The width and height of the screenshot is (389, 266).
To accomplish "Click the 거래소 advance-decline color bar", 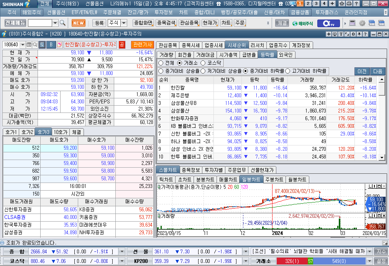I will pyautogui.click(x=321, y=261).
